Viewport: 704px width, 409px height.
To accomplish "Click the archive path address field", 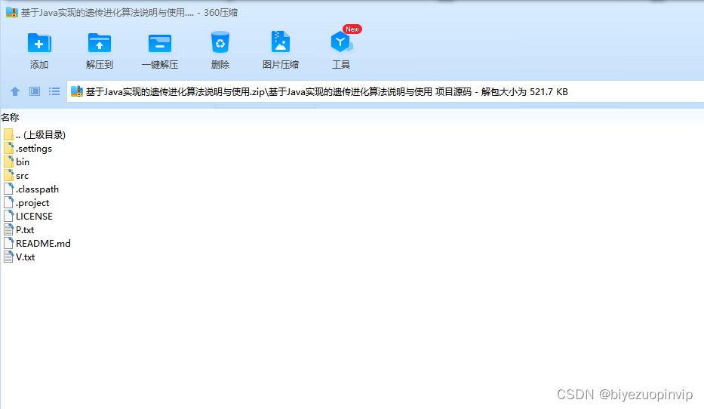I will (x=386, y=91).
